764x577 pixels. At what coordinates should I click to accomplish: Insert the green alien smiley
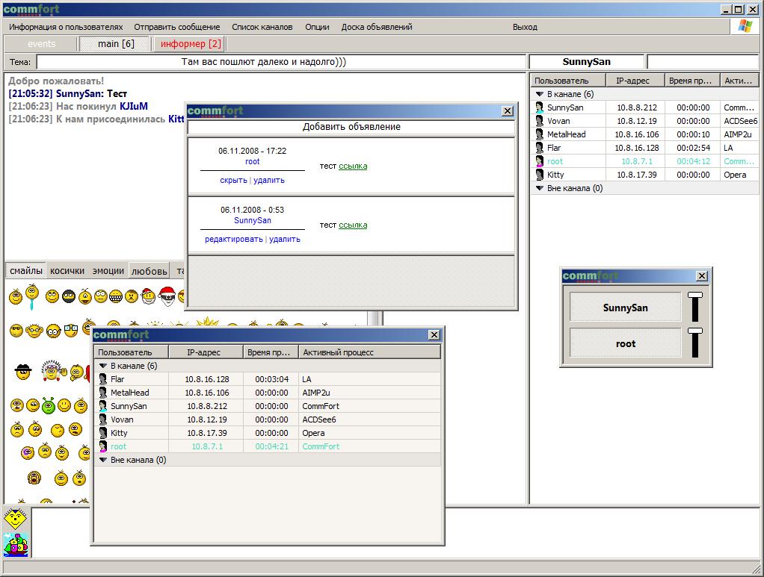point(49,406)
